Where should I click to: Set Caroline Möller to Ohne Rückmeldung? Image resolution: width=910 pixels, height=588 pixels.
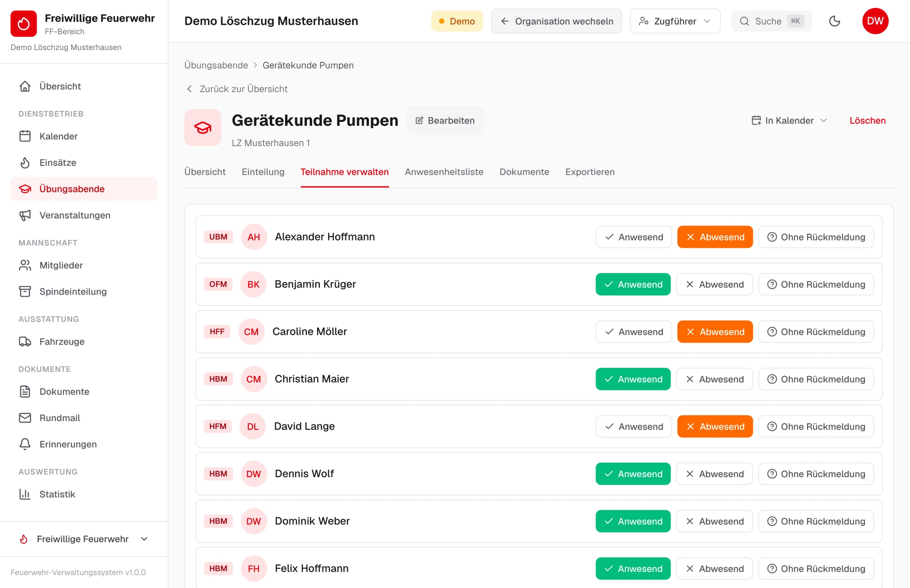point(816,331)
